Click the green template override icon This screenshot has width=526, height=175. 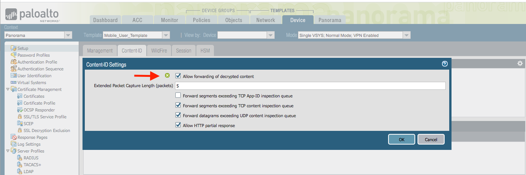167,76
